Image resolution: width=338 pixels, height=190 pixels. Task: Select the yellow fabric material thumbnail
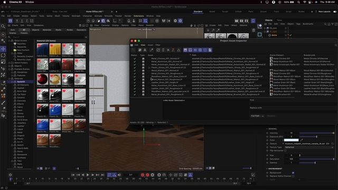[55, 49]
